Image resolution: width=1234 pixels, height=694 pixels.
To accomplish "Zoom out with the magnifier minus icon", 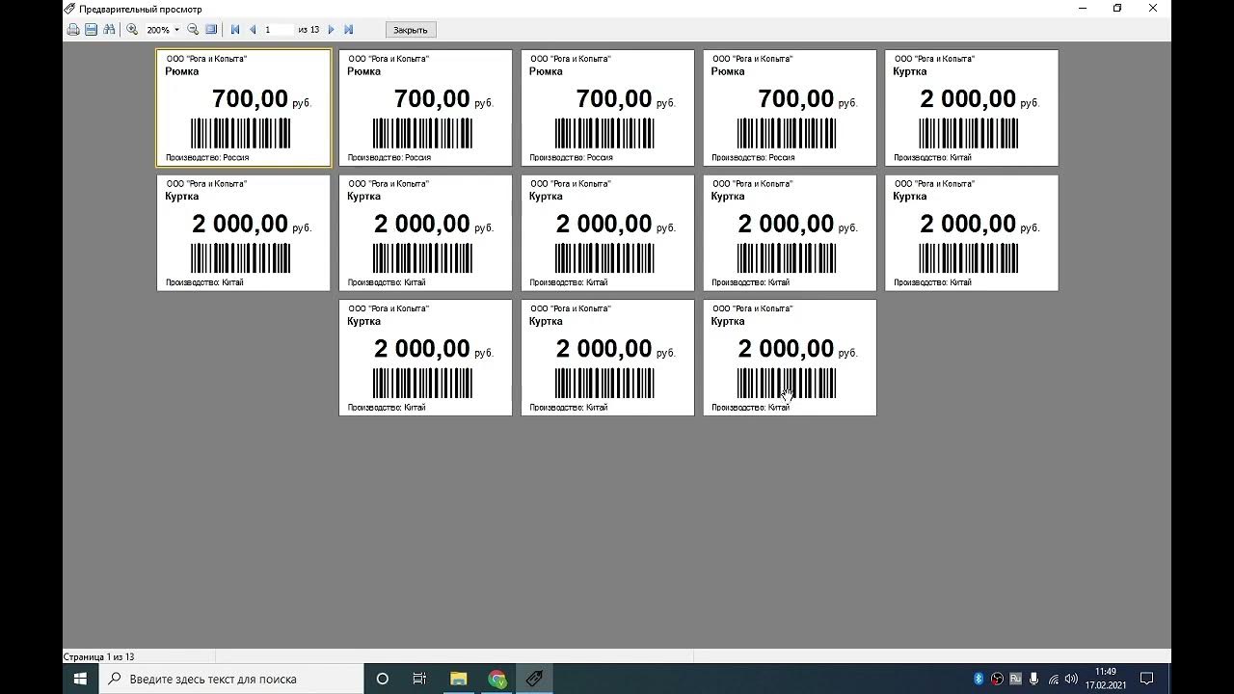I will (193, 30).
